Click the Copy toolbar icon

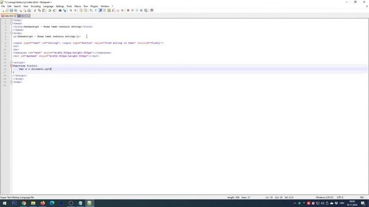[39, 10]
